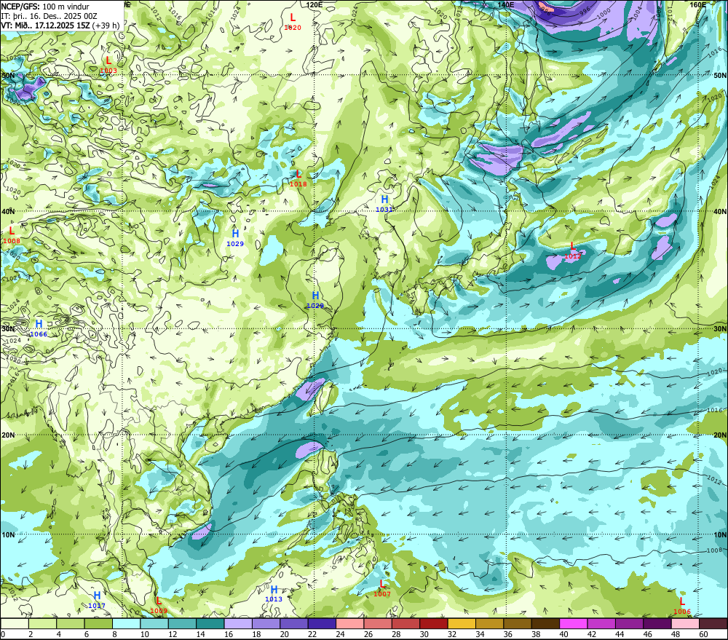Pick the 8–10 light cyan legend swatch
This screenshot has height=640, width=728.
coord(126,623)
